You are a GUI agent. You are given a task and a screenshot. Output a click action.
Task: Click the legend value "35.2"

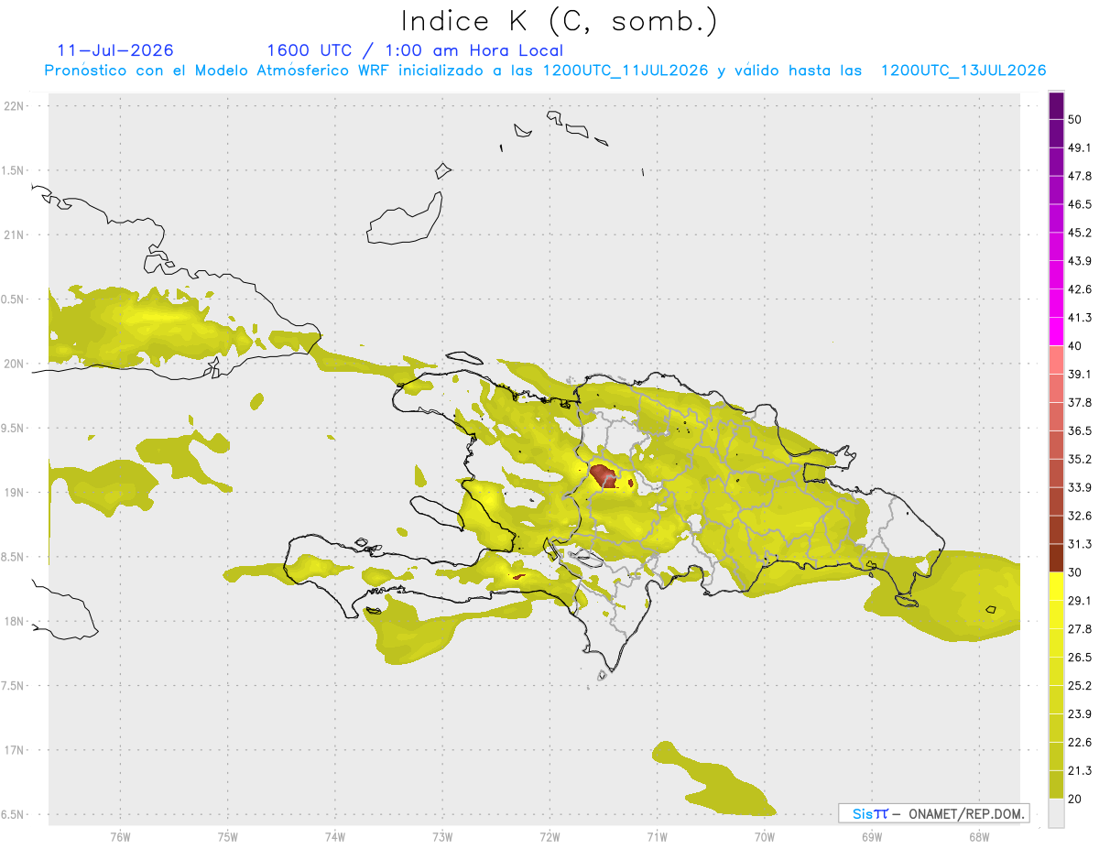click(1080, 459)
